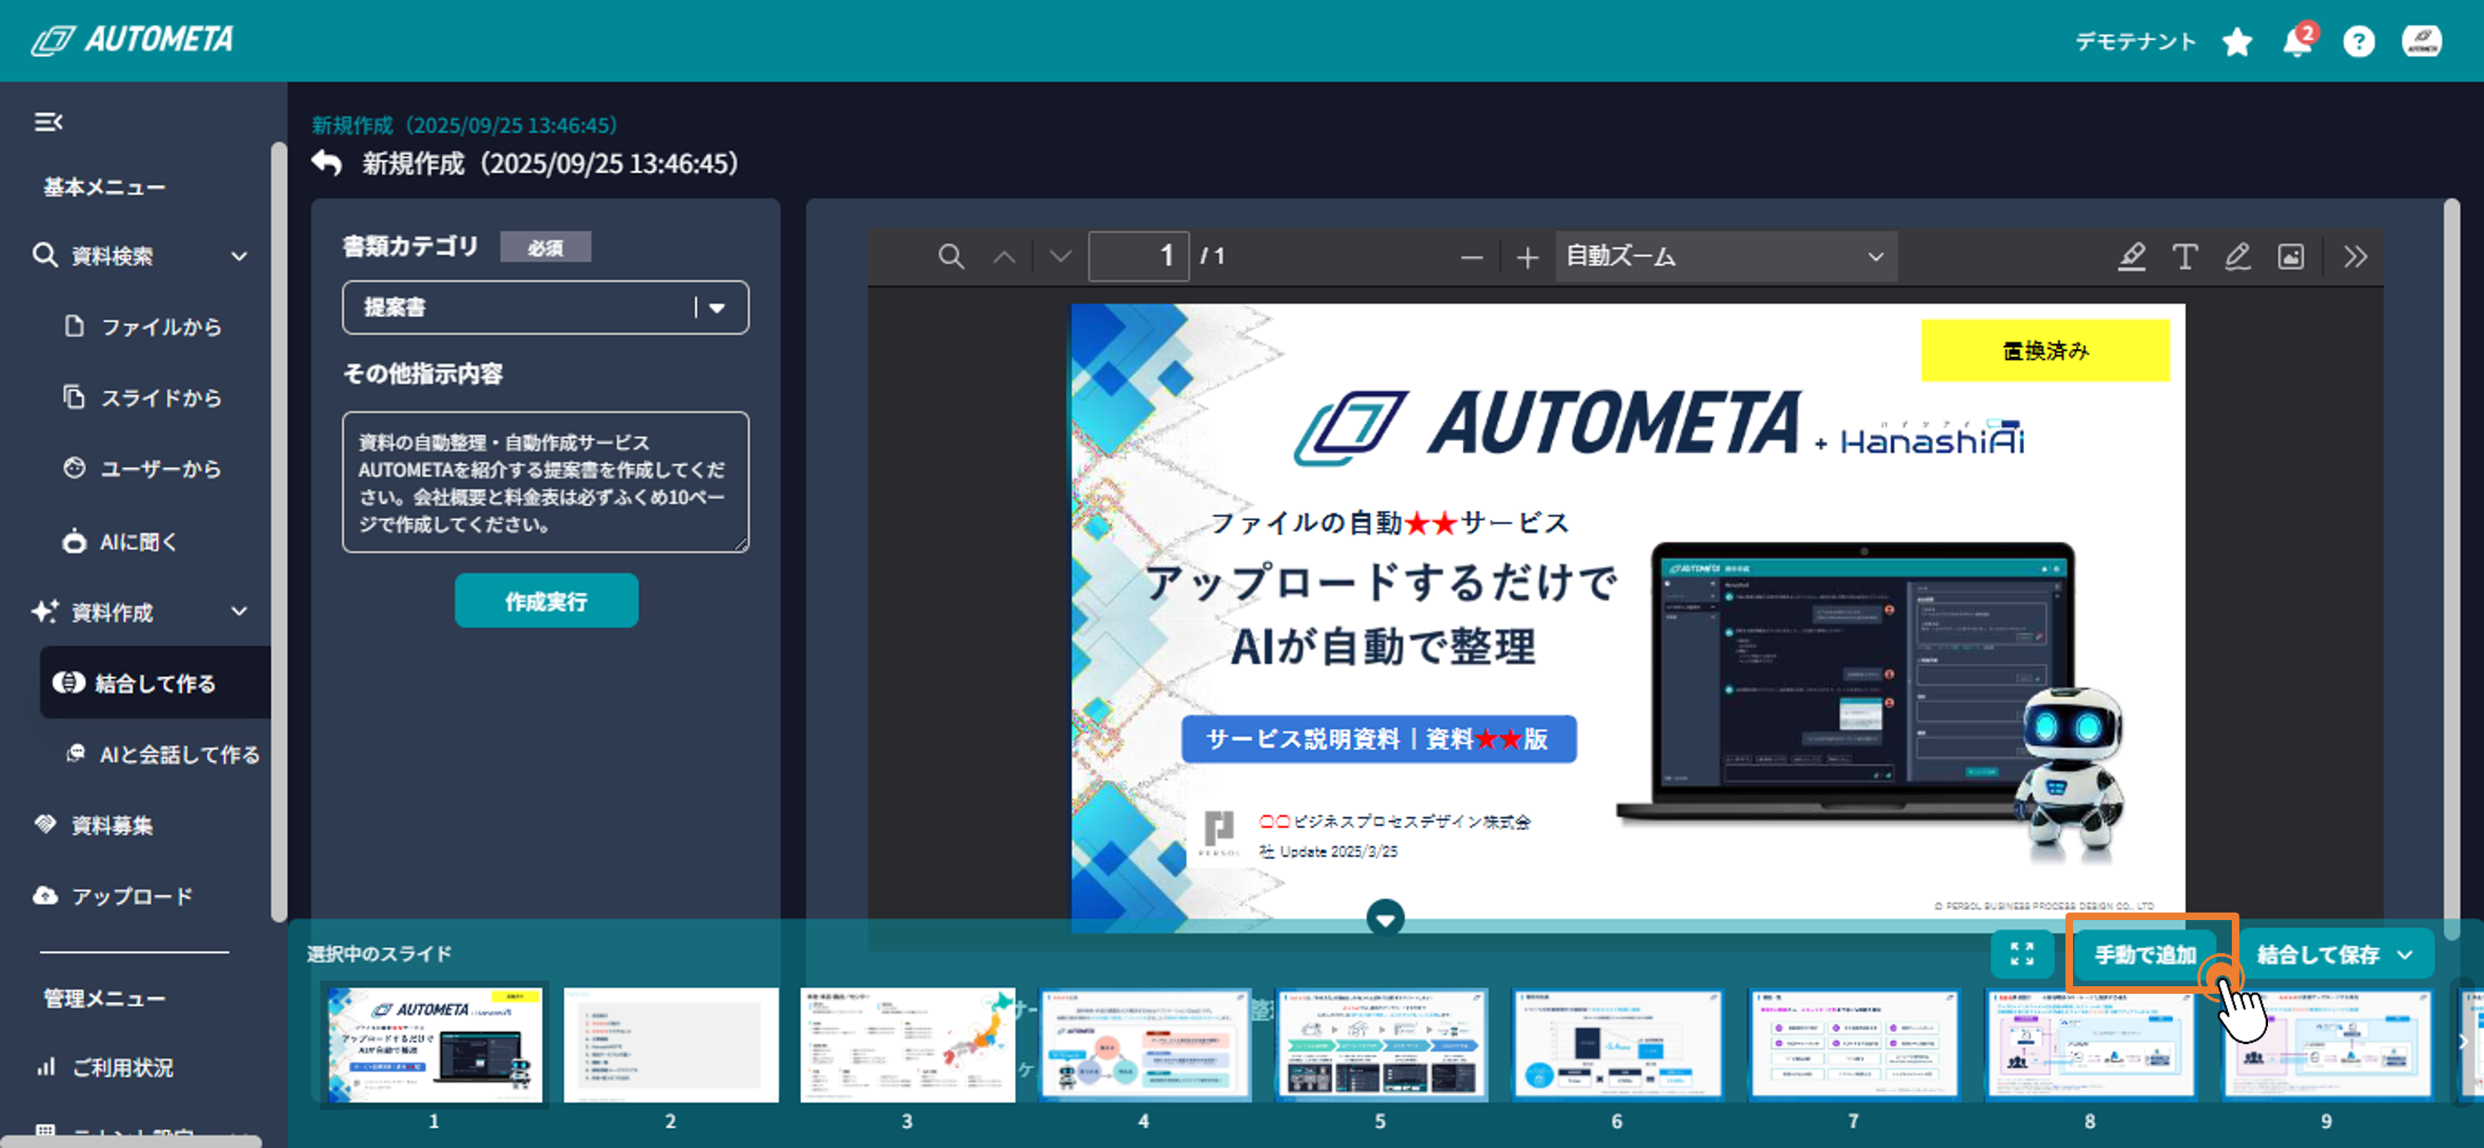Open the 自動ズーム zoom dropdown

pos(1725,257)
